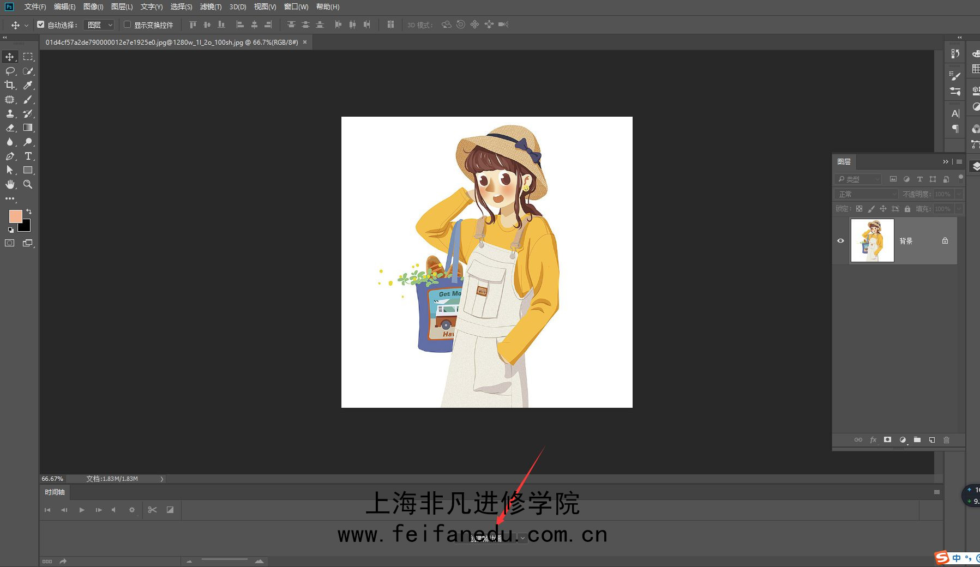
Task: Open the opacity 不透明度 dropdown arrow
Action: [x=958, y=194]
